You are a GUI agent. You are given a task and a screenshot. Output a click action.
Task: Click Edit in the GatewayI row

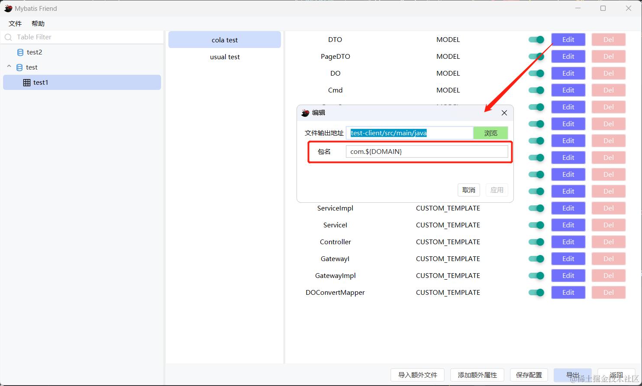(x=568, y=259)
